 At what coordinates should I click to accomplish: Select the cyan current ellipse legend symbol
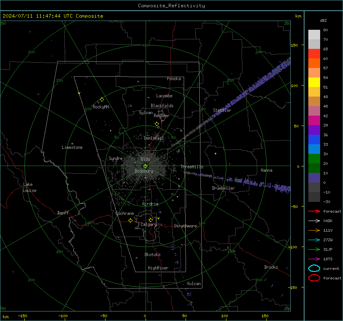click(314, 268)
